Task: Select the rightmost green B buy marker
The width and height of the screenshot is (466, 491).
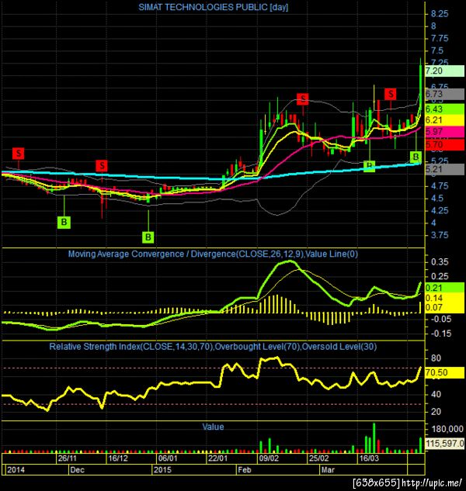Action: [416, 157]
